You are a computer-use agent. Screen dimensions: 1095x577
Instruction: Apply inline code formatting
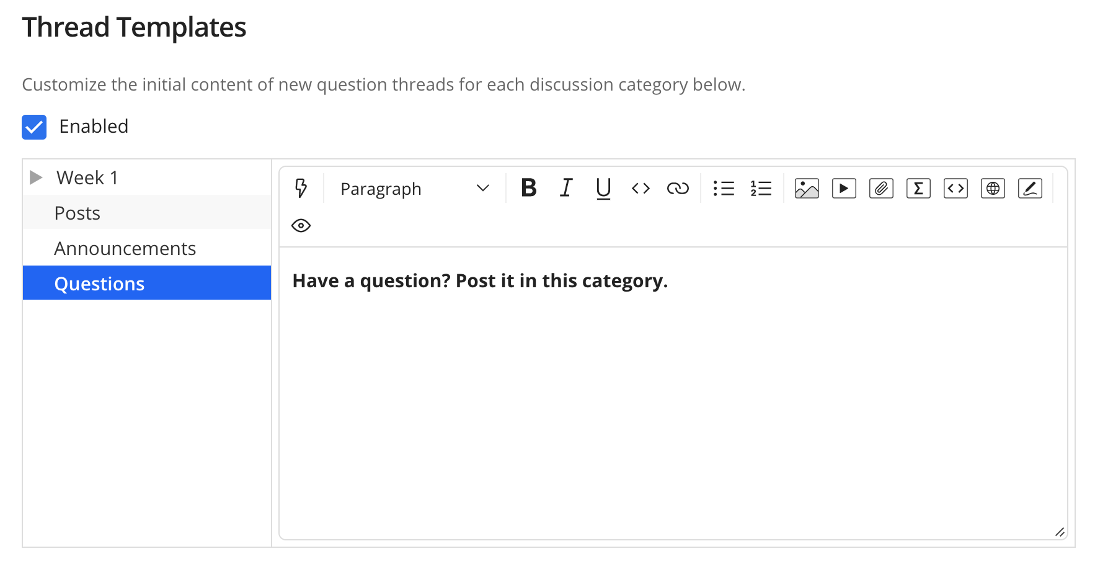coord(641,188)
